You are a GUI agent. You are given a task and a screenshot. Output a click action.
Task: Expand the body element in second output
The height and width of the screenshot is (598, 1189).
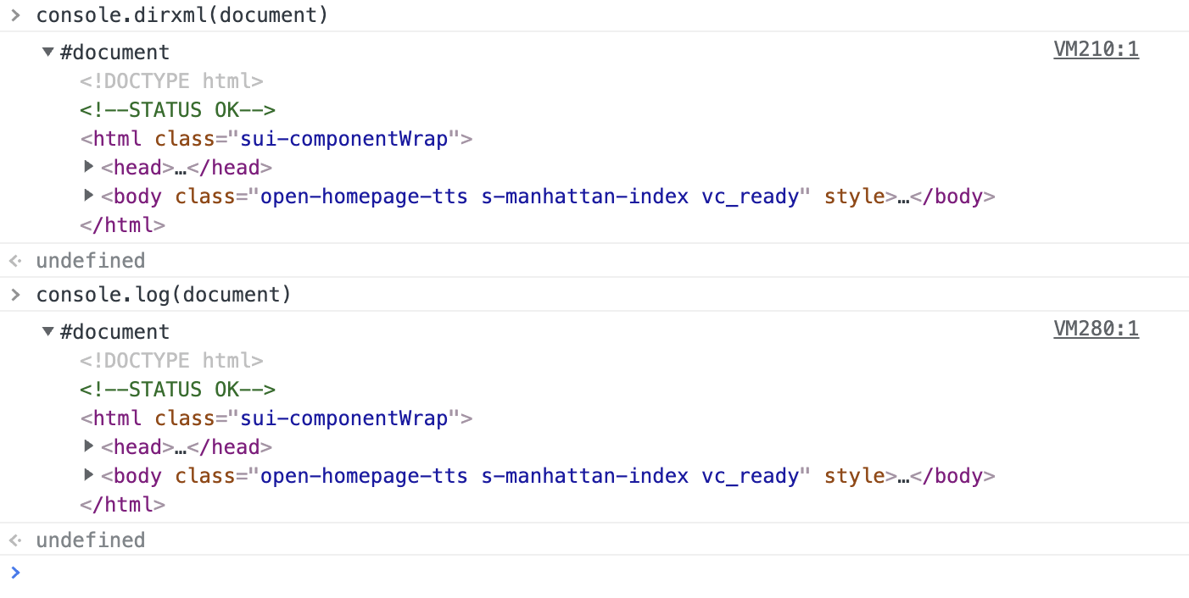pyautogui.click(x=89, y=475)
